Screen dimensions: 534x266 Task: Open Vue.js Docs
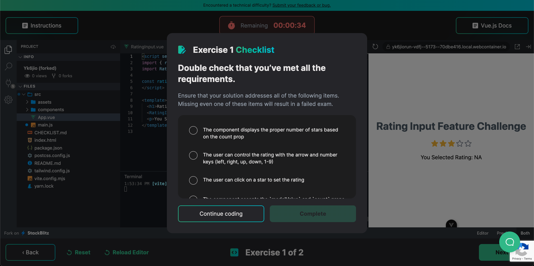(492, 26)
